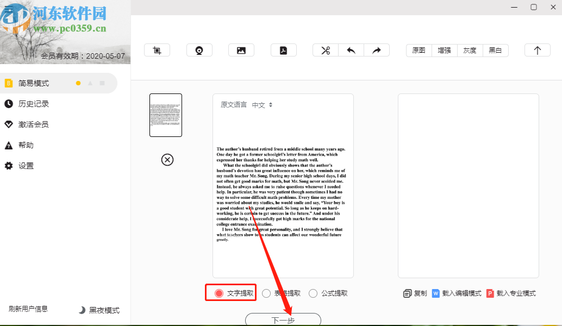This screenshot has width=562, height=326.
Task: Click 刷新用户信息 link
Action: 28,309
